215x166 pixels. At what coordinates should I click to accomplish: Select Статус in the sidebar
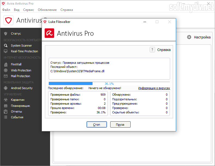click(x=16, y=34)
